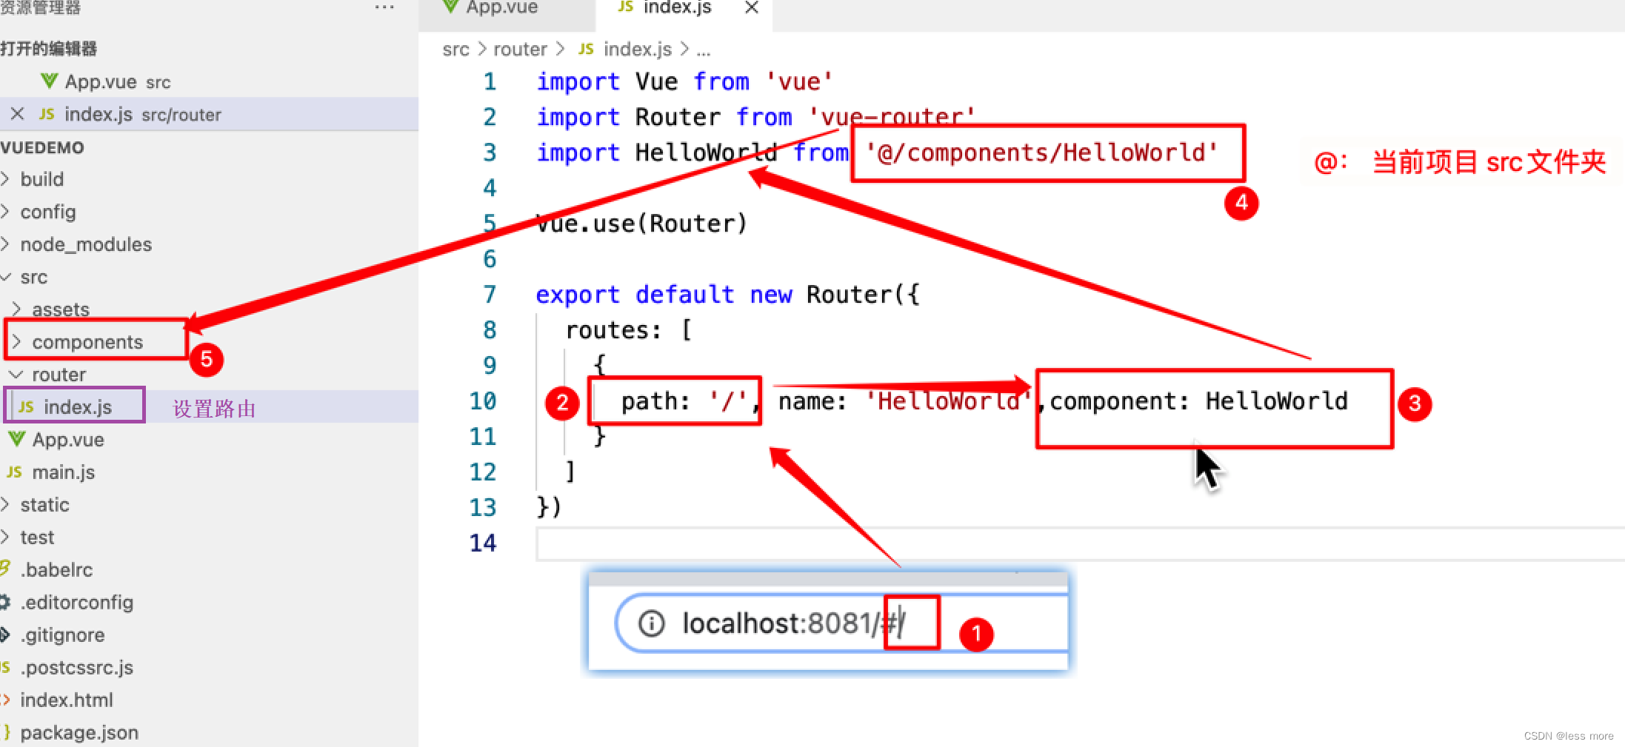Screen dimensions: 1625x747
Task: Place cursor on empty line 14
Action: tap(1080, 544)
